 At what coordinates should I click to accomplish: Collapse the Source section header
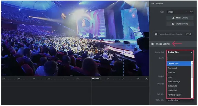(x=173, y=4)
